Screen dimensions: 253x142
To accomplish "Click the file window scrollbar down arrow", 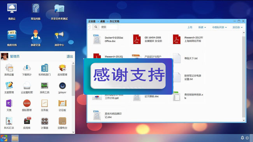I will pos(244,120).
